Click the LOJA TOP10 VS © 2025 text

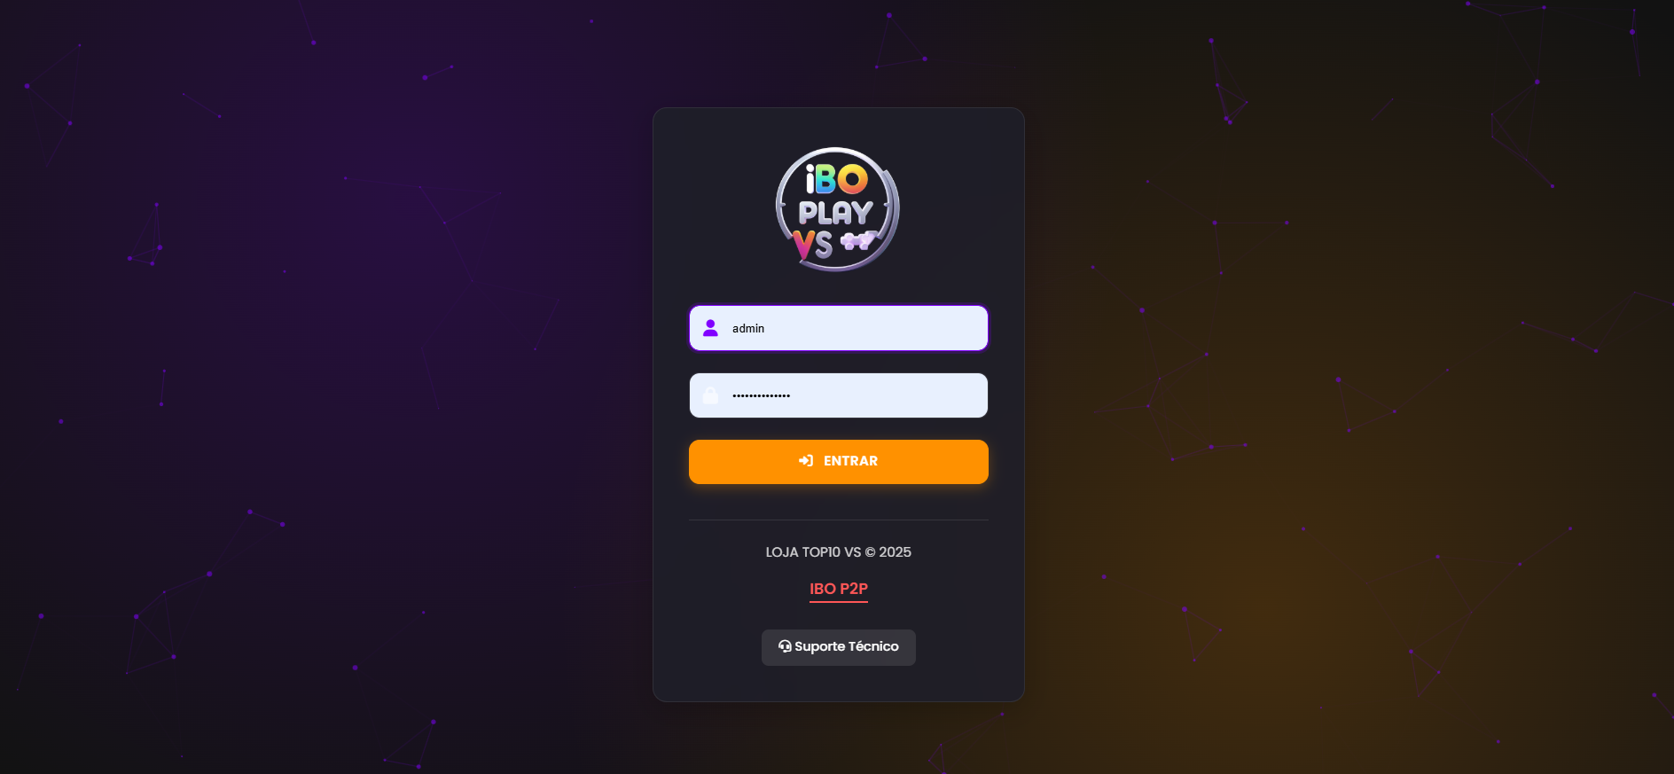click(x=839, y=552)
